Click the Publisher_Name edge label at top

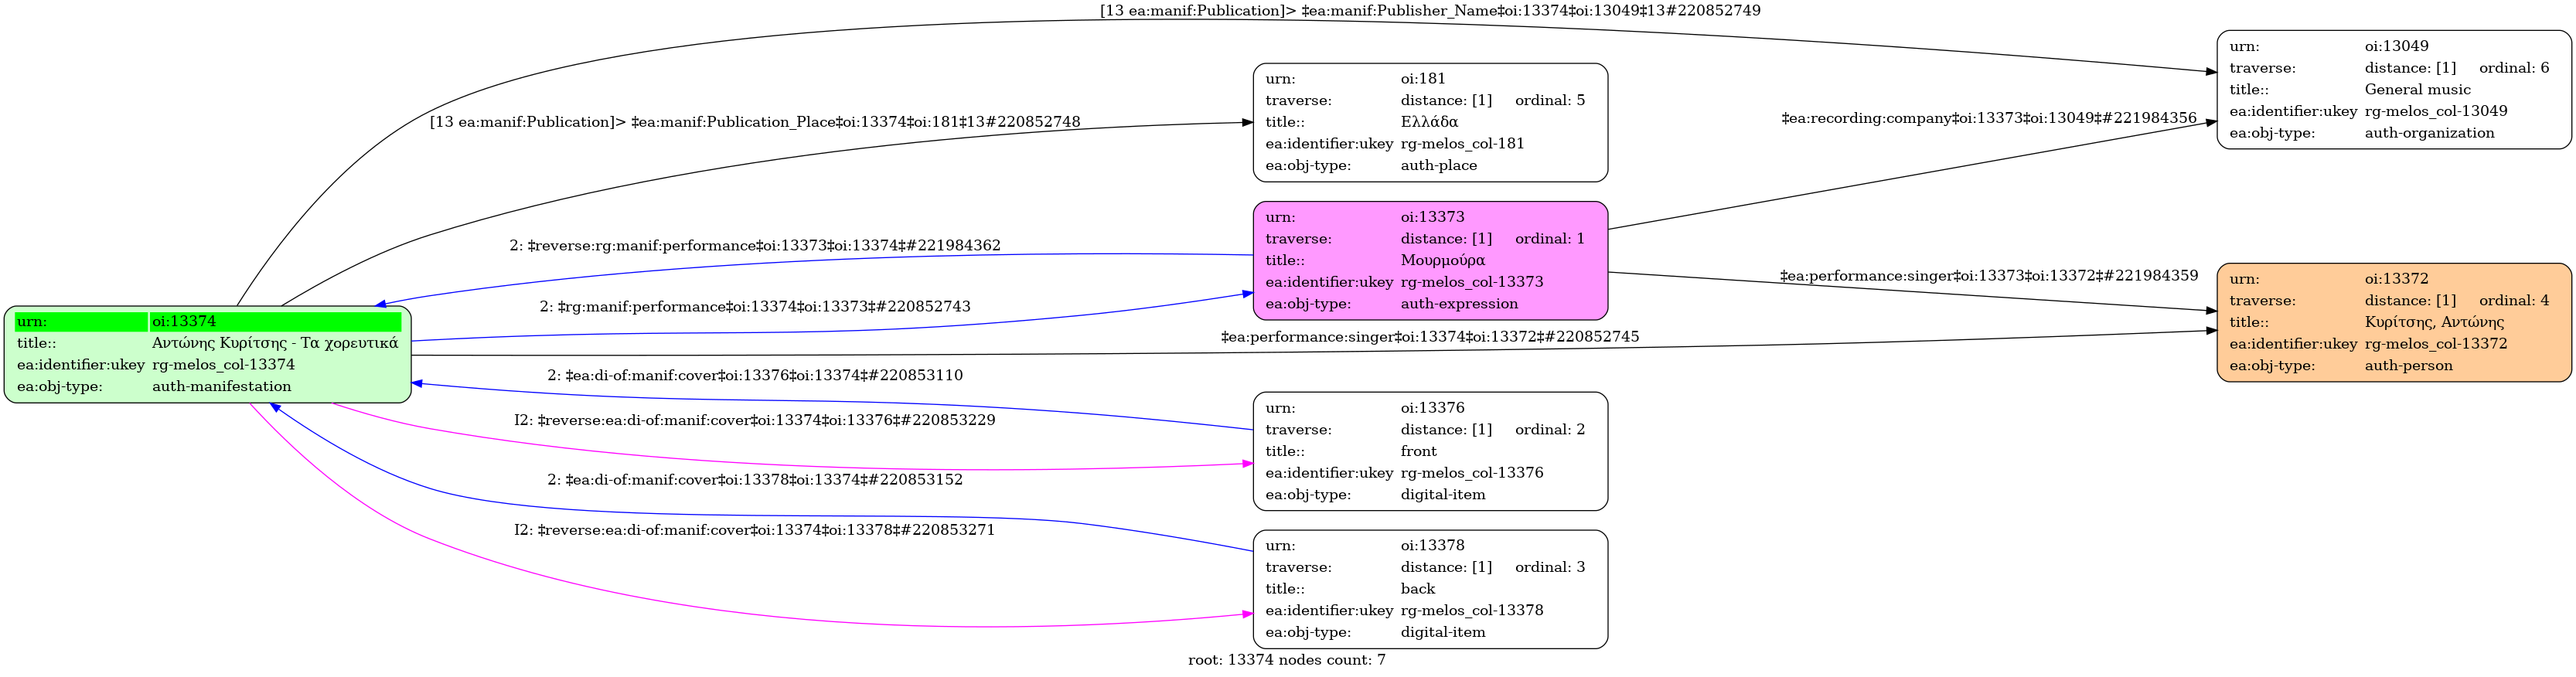pyautogui.click(x=1430, y=11)
